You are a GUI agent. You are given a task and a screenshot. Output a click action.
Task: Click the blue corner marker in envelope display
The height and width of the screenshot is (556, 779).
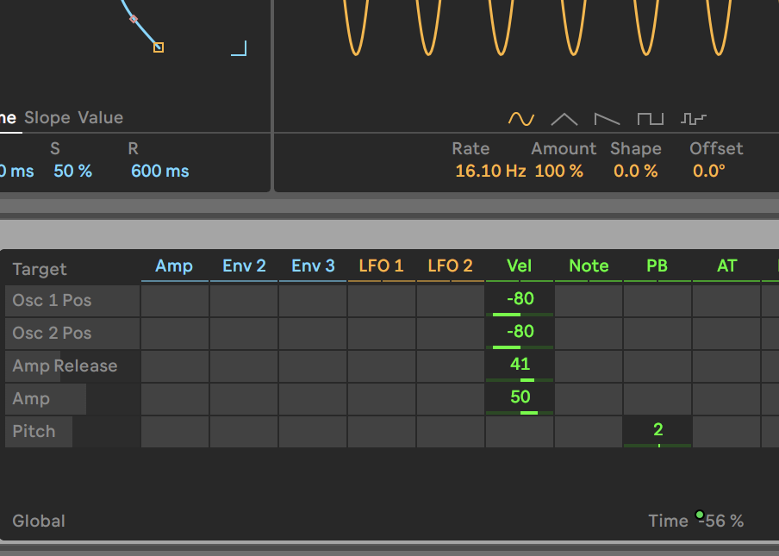click(240, 48)
